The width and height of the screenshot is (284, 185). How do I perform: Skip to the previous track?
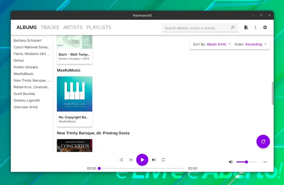(x=131, y=160)
